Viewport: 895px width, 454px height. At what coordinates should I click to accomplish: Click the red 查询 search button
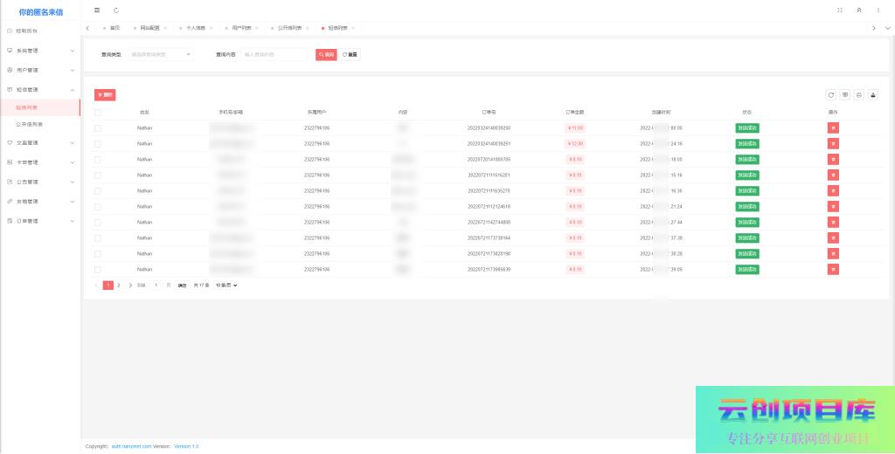point(326,54)
